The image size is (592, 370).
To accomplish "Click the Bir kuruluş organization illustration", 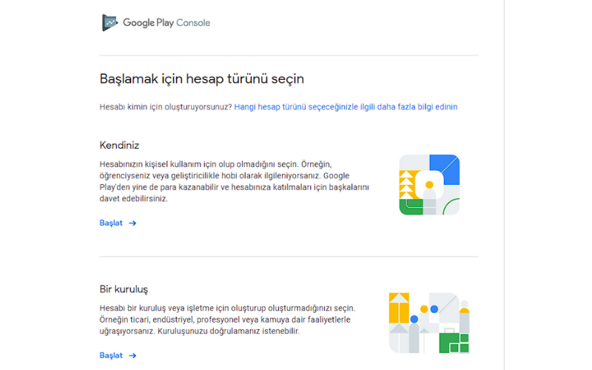I will [x=429, y=323].
